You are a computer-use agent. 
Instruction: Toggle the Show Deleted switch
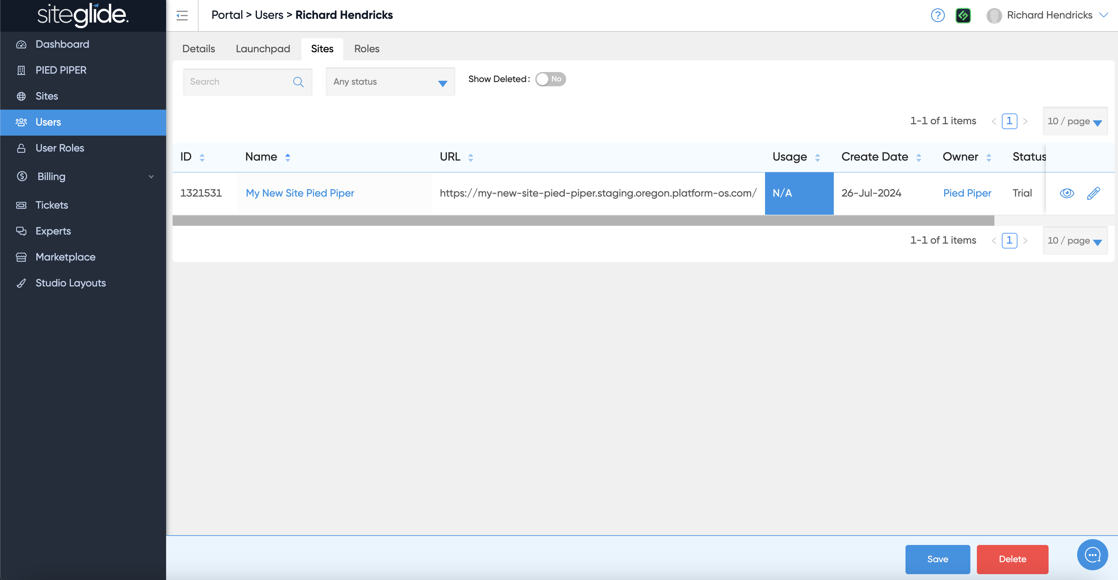(550, 79)
